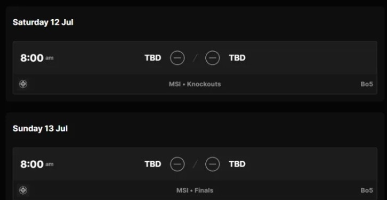Select left team placeholder logo in Sunday match
Image resolution: width=387 pixels, height=200 pixels.
(177, 164)
